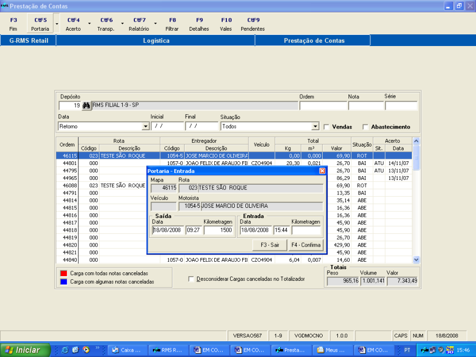Click the media player quick launch icon
The image size is (476, 357).
pos(86,350)
